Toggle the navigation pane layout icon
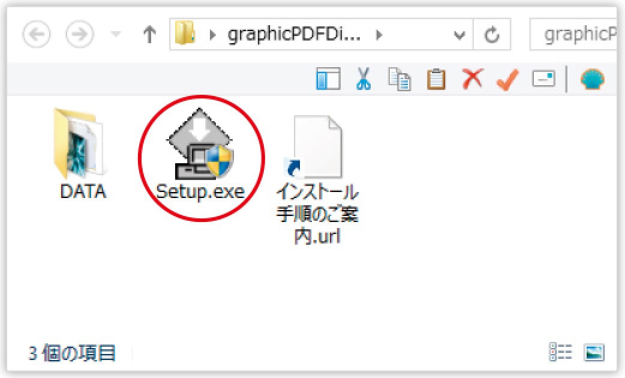Image resolution: width=625 pixels, height=378 pixels. tap(328, 79)
